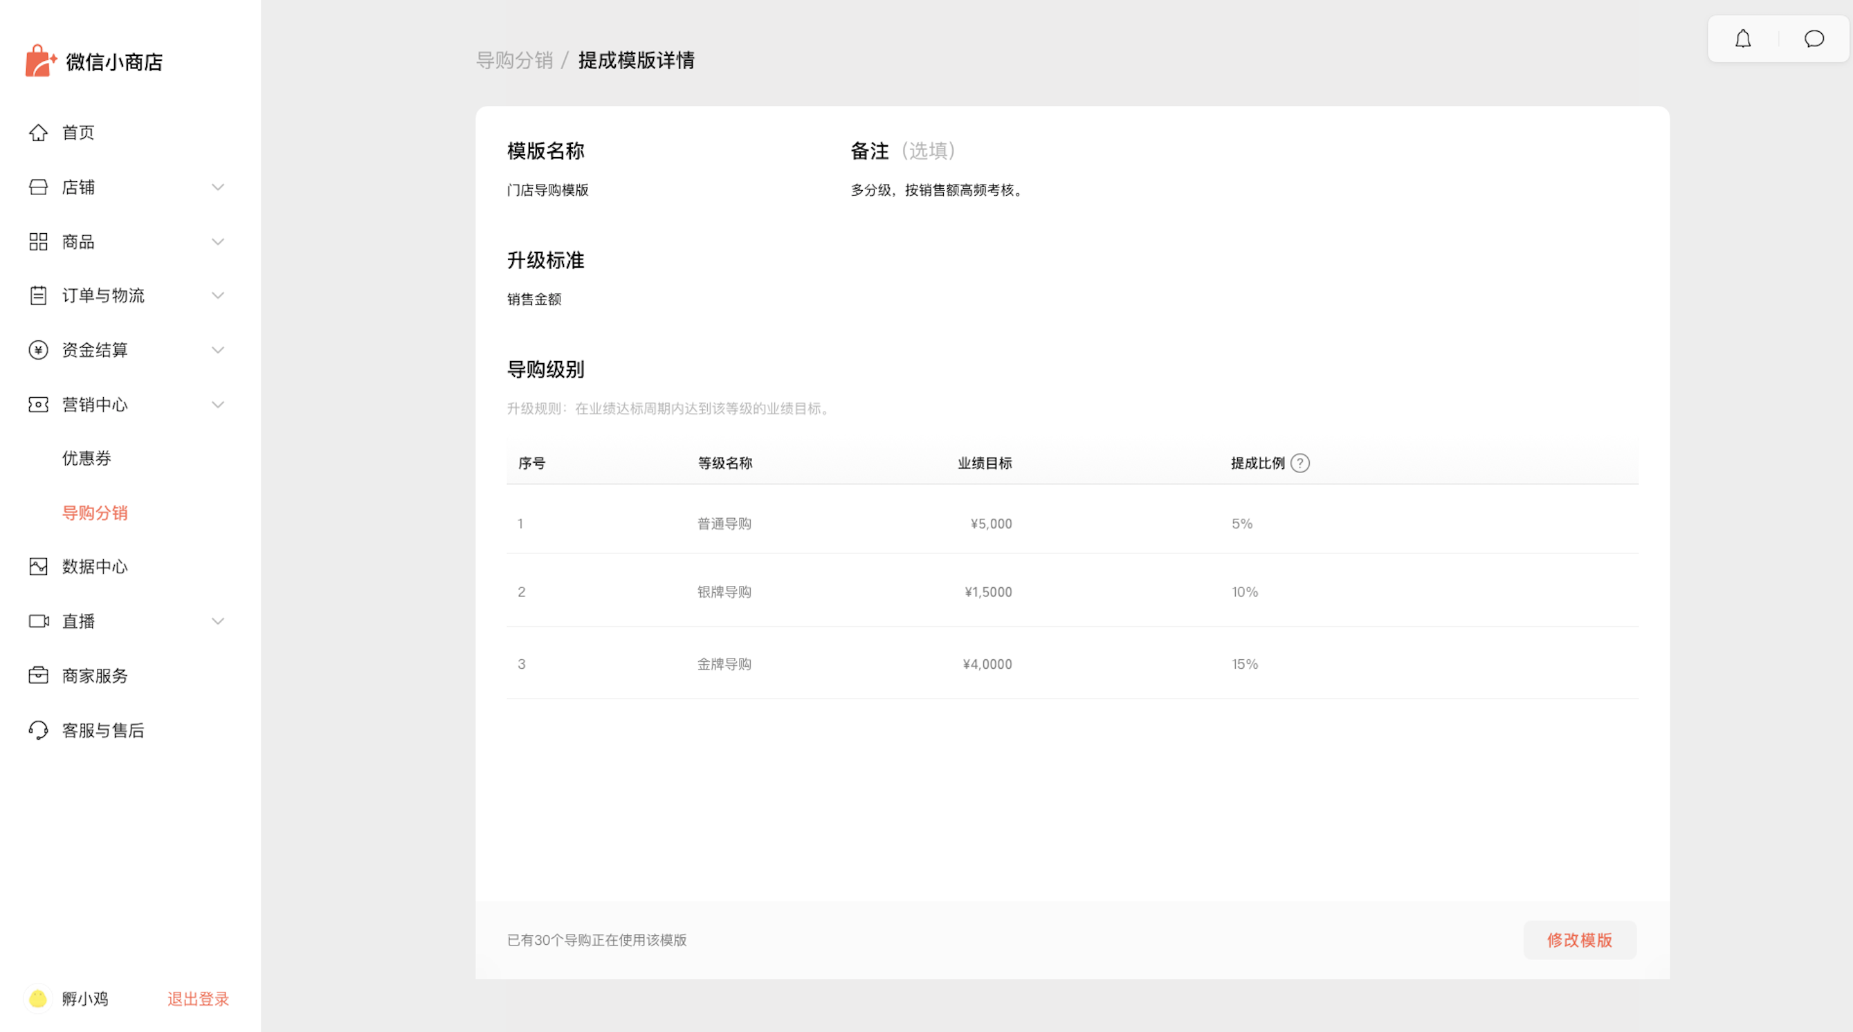
Task: Click the 数据中心 chart icon
Action: (x=38, y=566)
